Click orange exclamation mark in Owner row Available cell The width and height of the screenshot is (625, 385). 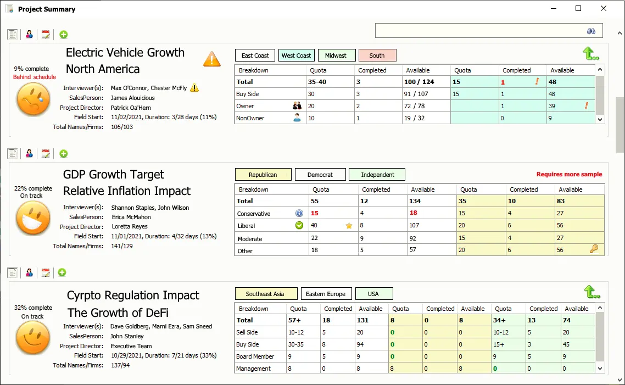pos(587,105)
